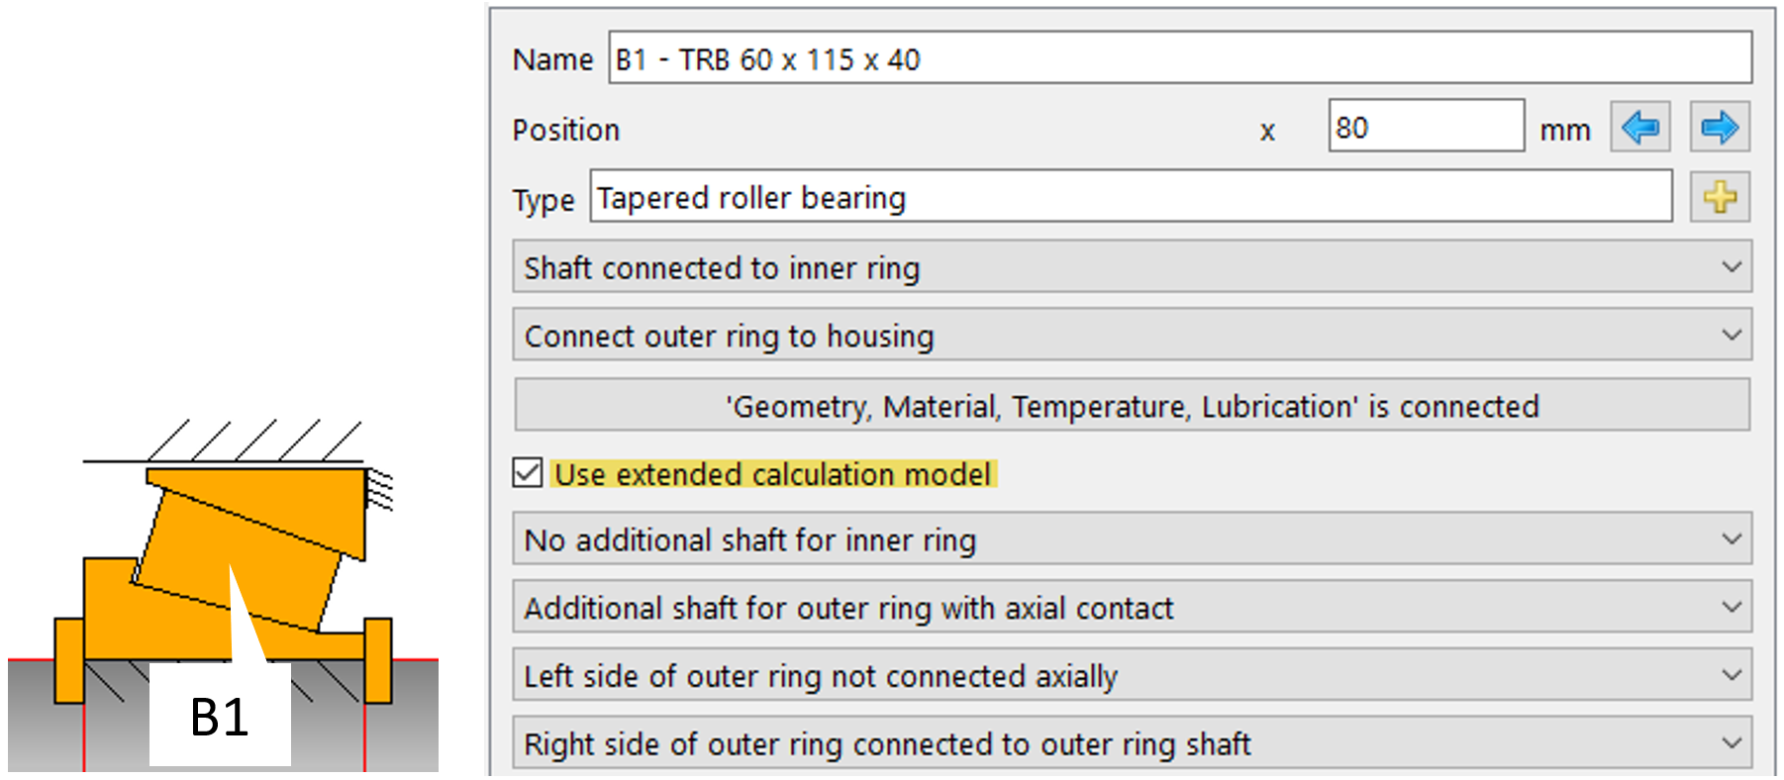
Task: Click the Use extended calculation model label
Action: (x=772, y=474)
